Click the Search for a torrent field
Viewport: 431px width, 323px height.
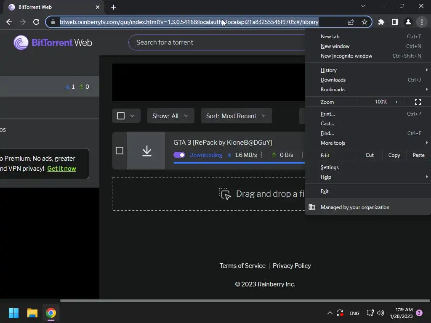[x=217, y=42]
